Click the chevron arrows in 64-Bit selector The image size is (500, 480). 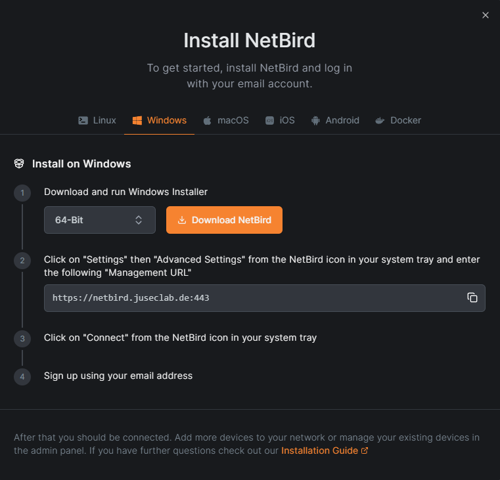click(139, 220)
